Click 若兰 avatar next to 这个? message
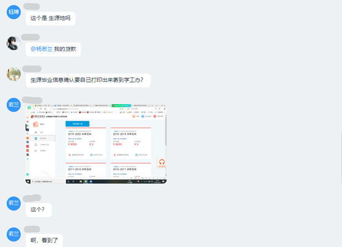This screenshot has height=247, width=342. 14,203
